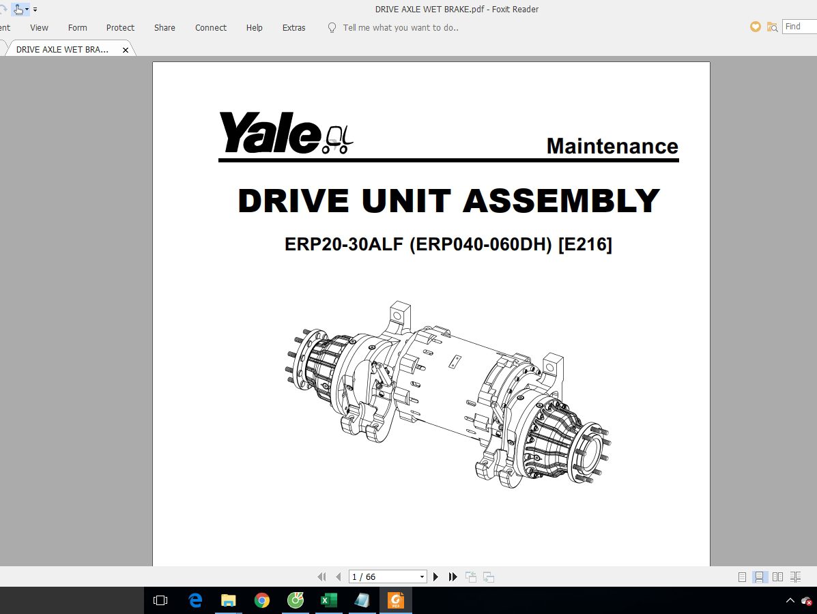
Task: Jump to last page button
Action: click(x=453, y=576)
